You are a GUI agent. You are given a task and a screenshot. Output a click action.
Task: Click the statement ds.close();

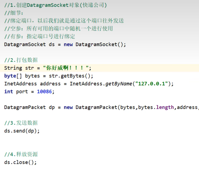21,162
